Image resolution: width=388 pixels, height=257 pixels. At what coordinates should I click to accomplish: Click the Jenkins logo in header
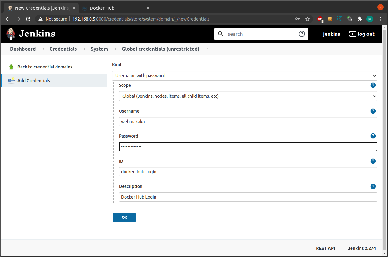coord(31,34)
